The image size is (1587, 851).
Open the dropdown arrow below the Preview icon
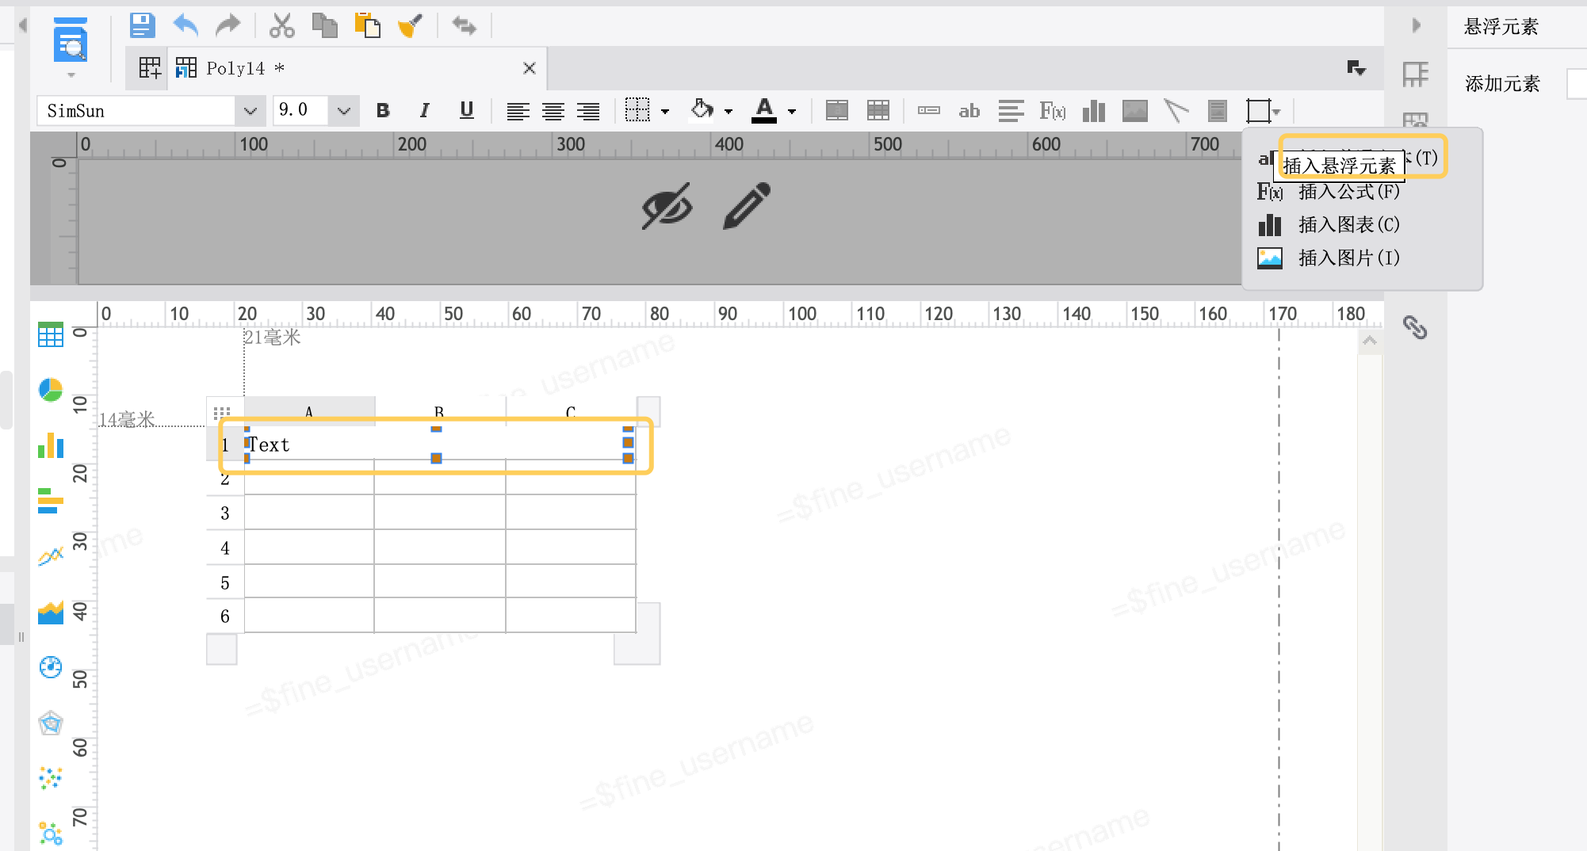coord(71,75)
